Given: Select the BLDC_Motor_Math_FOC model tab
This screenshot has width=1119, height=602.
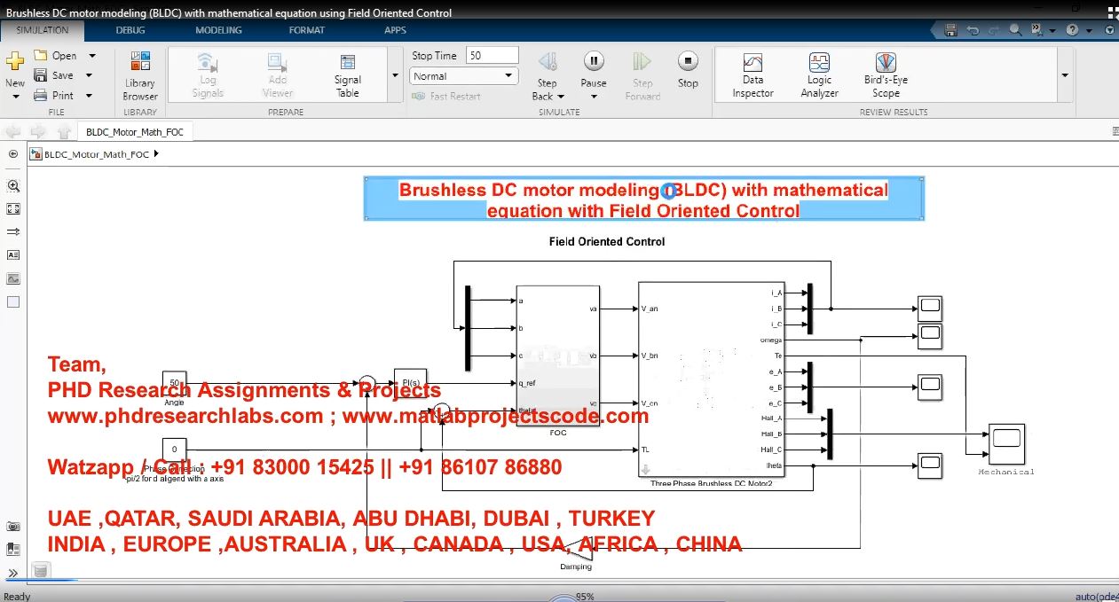Looking at the screenshot, I should [x=135, y=132].
